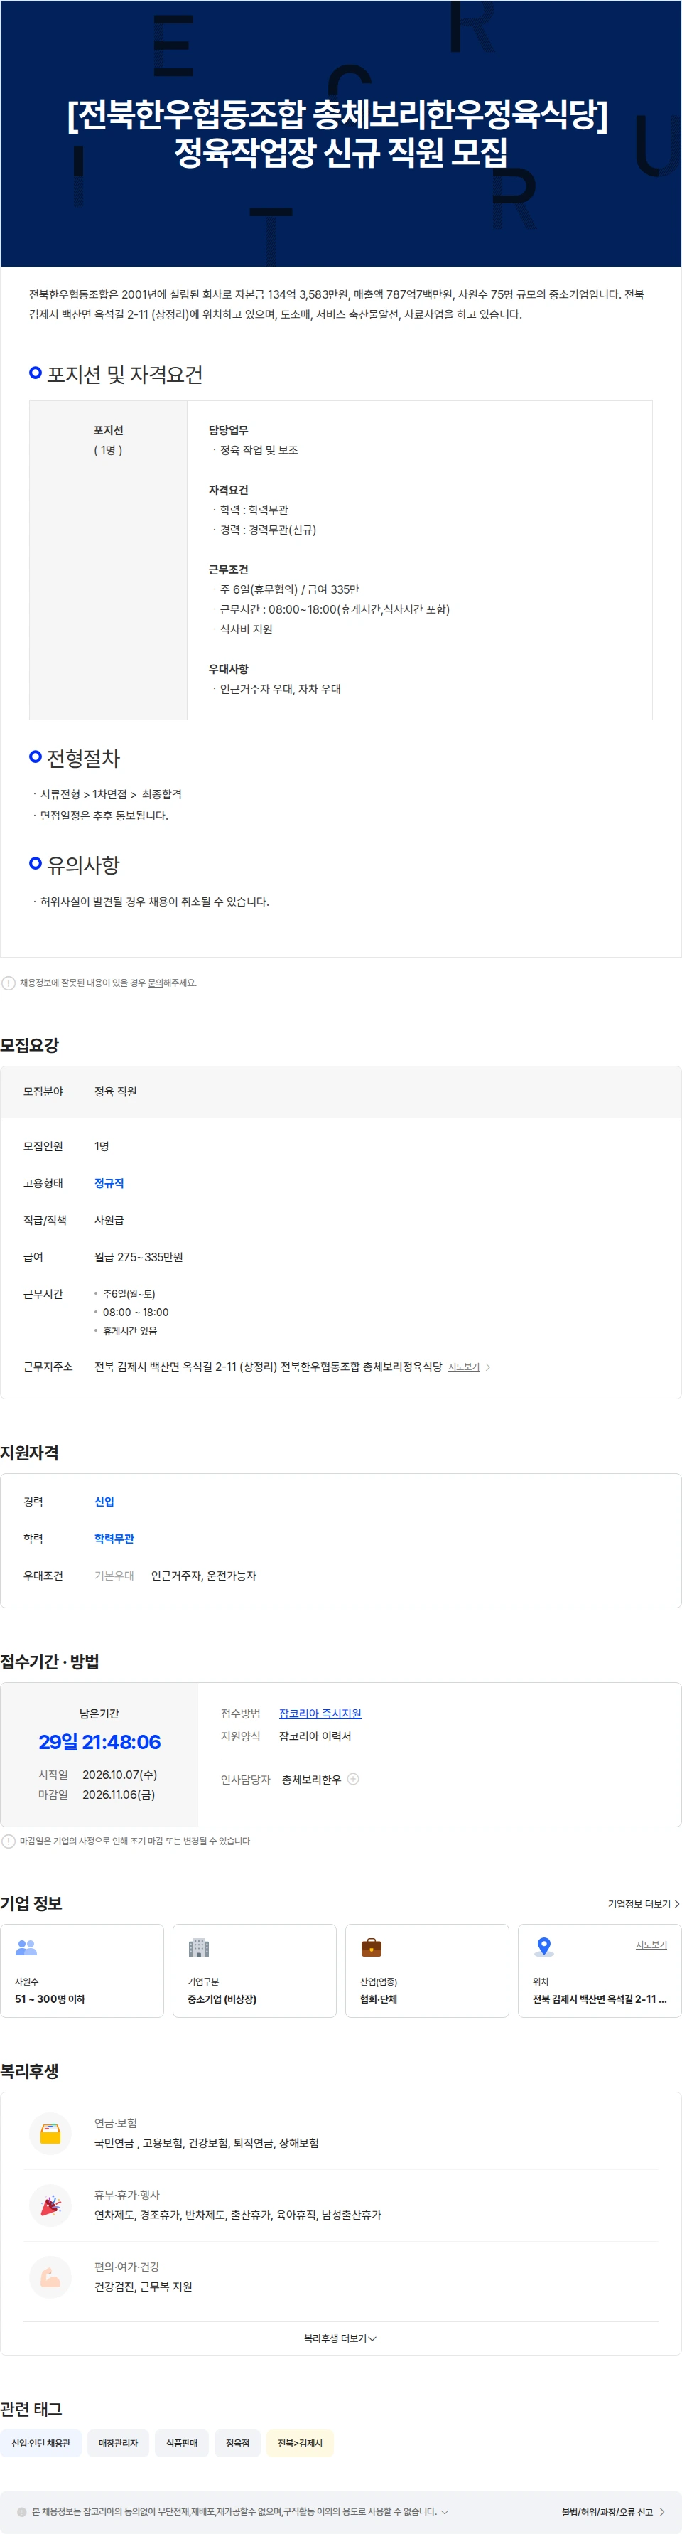Select the 정육점 tag

pos(238,2442)
